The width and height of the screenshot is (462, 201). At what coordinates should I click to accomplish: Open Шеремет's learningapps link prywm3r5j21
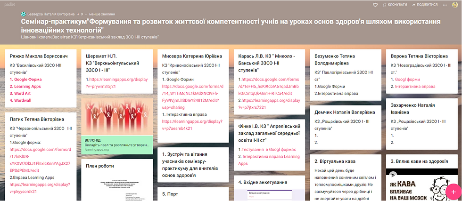[117, 83]
